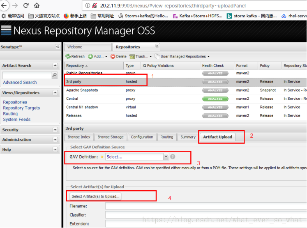Open the 最常访问 bookmark
307x228 pixels.
[x=13, y=16]
